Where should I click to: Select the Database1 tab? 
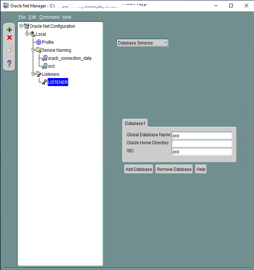(x=135, y=123)
